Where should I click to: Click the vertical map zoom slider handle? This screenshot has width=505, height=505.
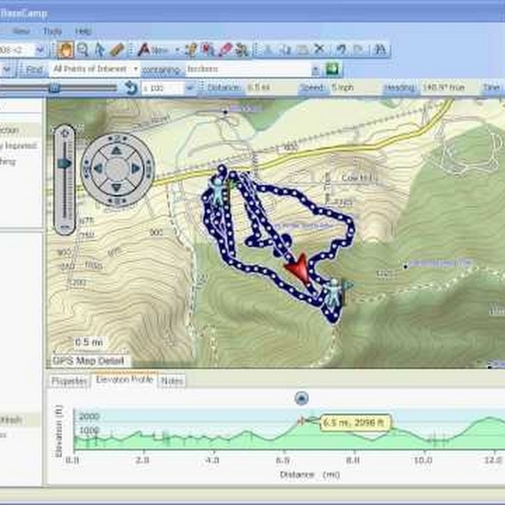[65, 163]
